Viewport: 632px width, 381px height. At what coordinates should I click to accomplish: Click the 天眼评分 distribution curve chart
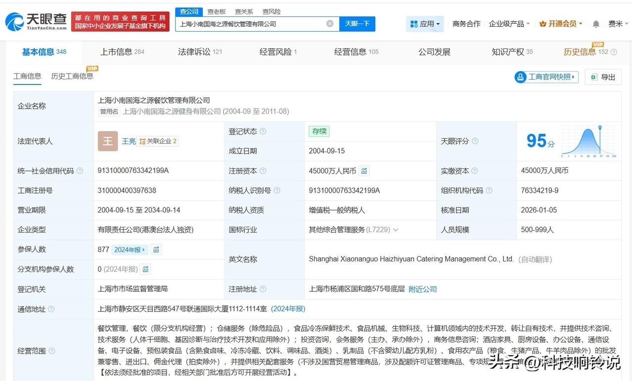pyautogui.click(x=588, y=141)
